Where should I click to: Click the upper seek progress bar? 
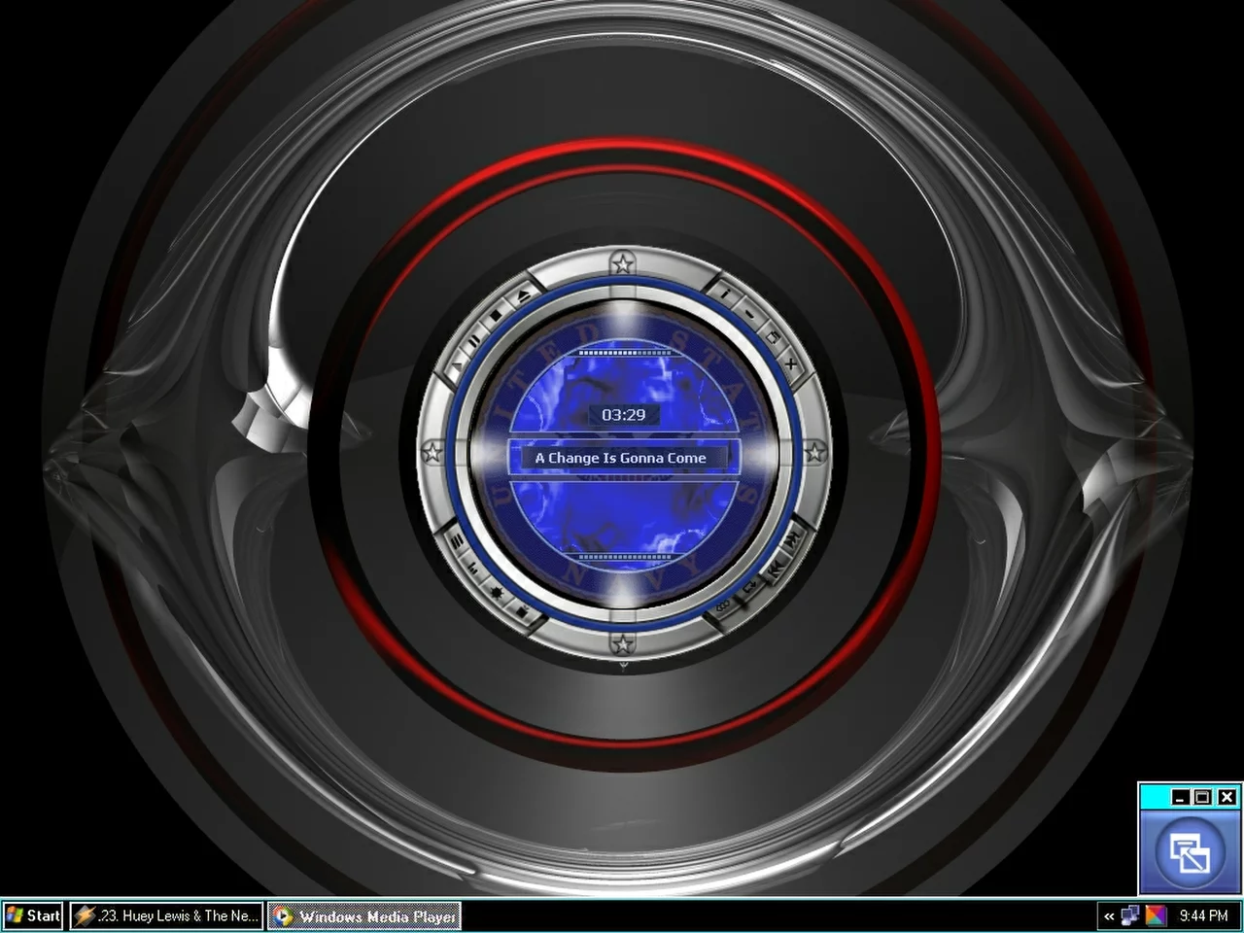(623, 353)
